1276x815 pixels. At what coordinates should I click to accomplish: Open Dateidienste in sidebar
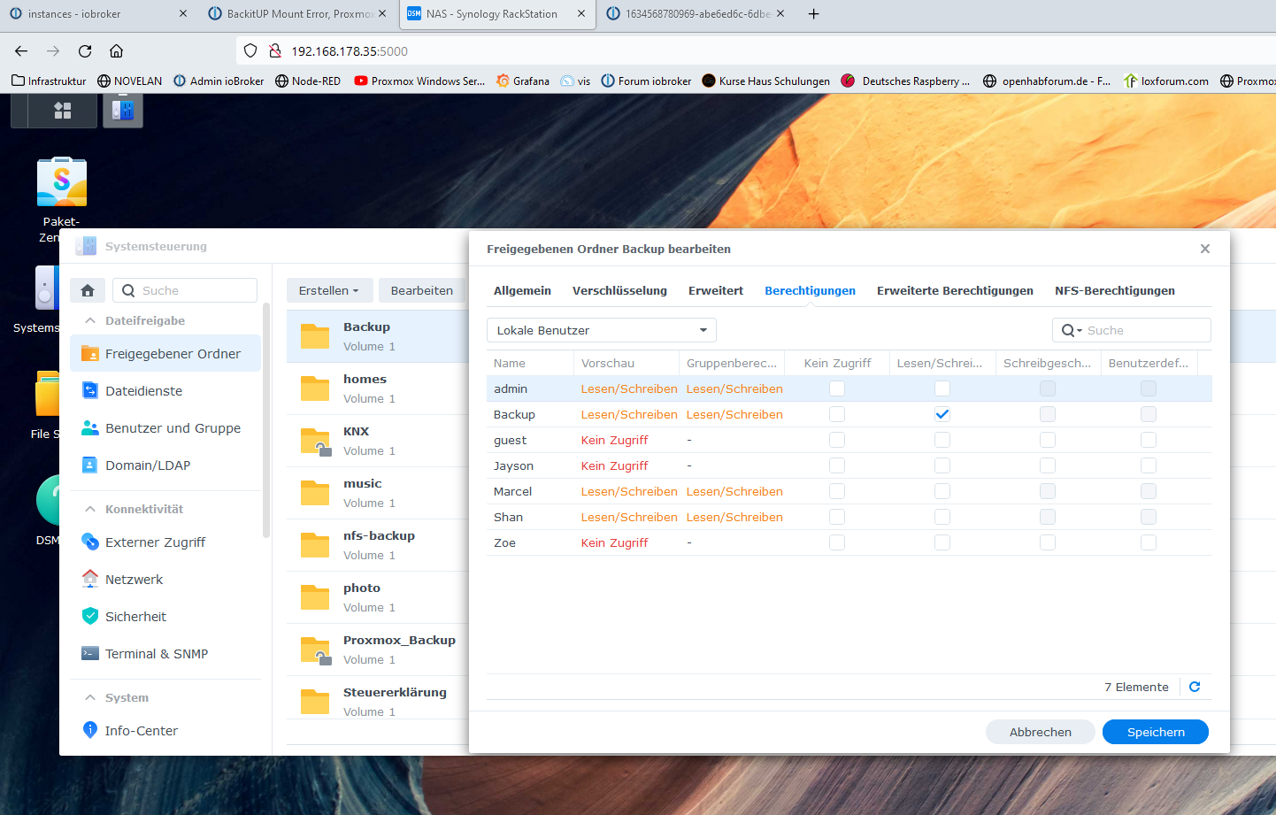click(165, 390)
